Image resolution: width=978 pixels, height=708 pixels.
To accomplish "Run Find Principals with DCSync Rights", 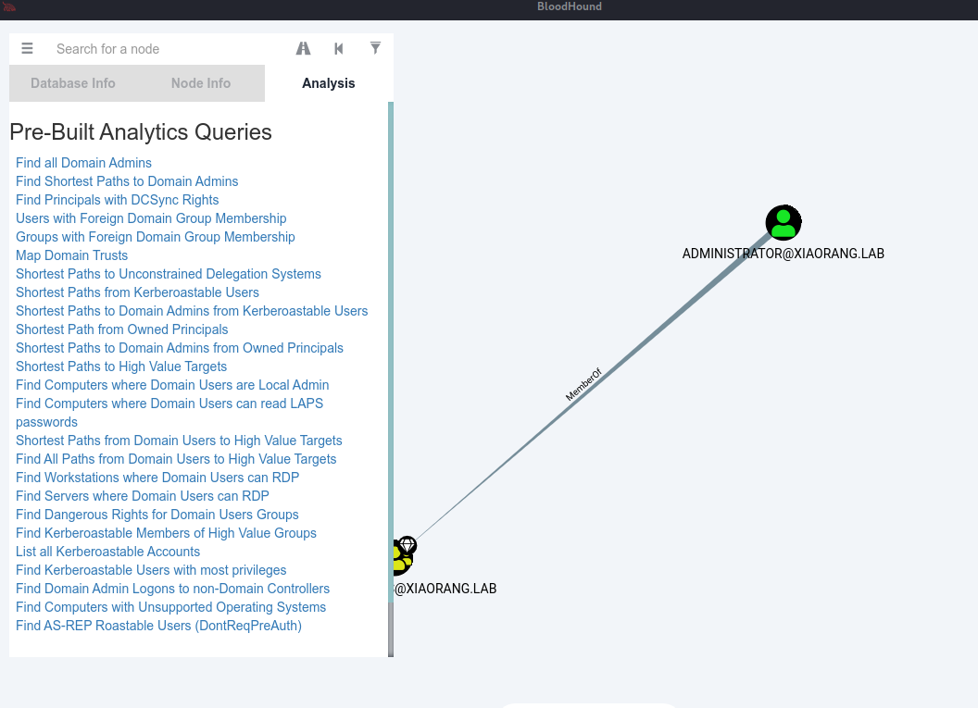I will tap(118, 200).
